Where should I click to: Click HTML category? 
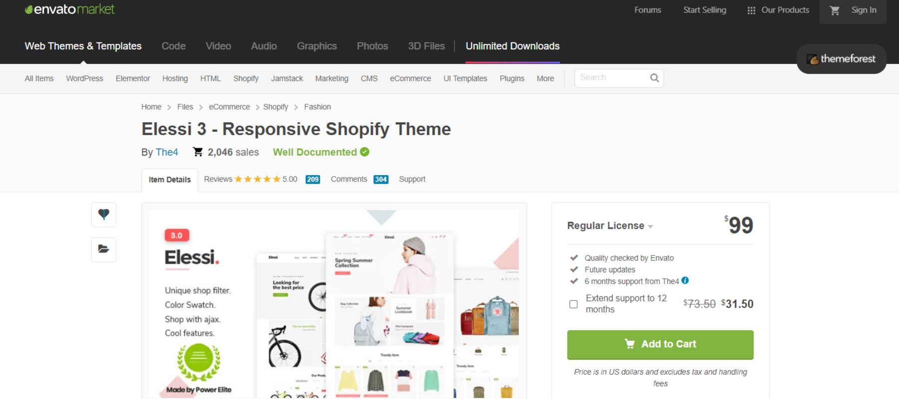tap(210, 78)
